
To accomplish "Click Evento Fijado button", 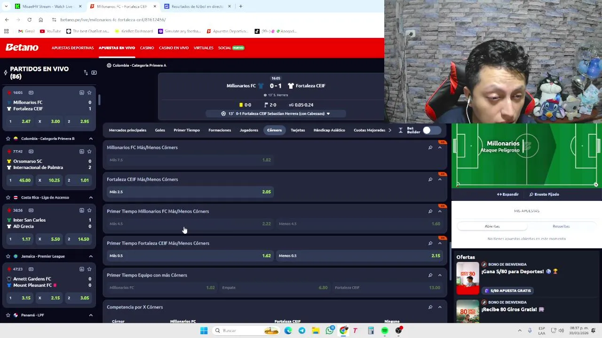I will 544,194.
